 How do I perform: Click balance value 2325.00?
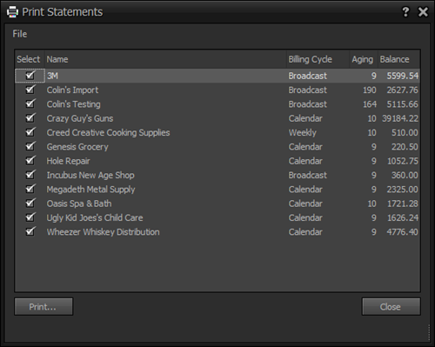point(403,190)
